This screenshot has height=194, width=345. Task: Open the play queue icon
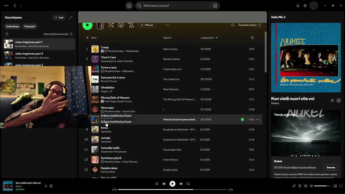tap(300, 186)
